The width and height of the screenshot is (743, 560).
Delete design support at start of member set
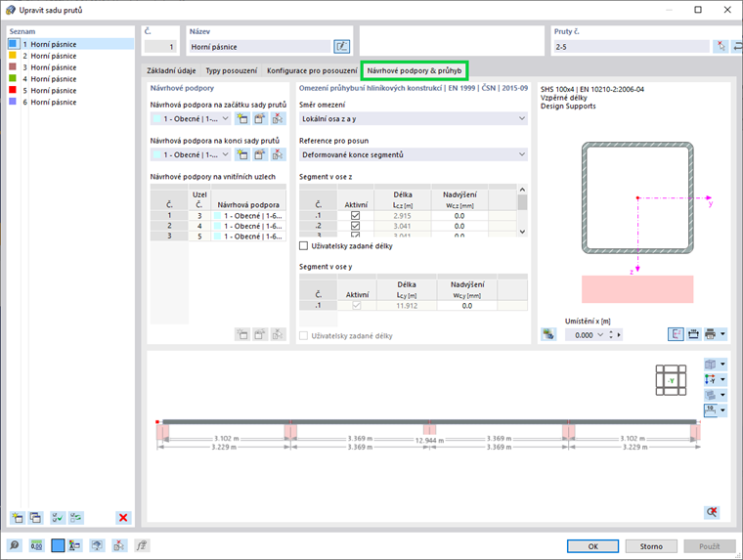pos(278,118)
